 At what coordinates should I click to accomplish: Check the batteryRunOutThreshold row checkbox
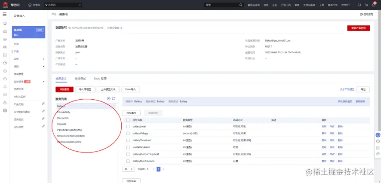point(128,154)
